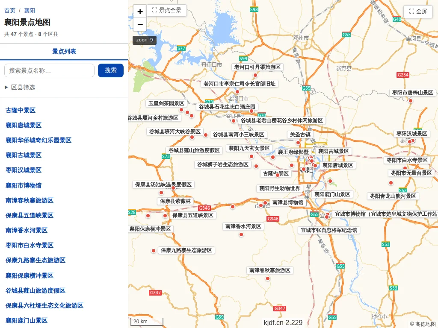Open 襄阳古城景区 in the list
Screen dimensions: 438x328
[x=24, y=155]
